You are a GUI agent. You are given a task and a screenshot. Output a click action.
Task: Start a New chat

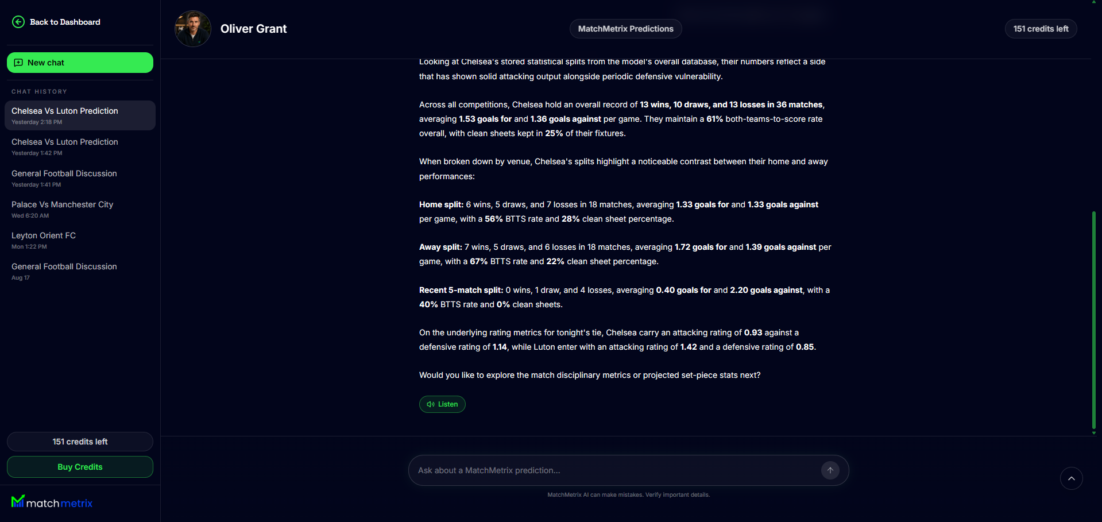[80, 63]
